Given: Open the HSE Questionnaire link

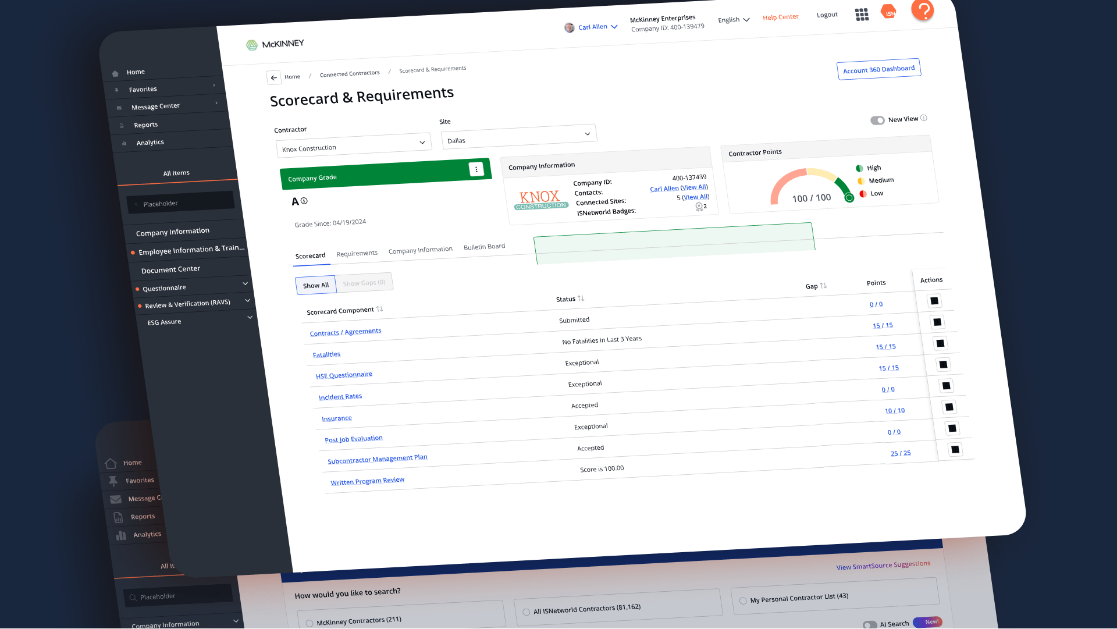Looking at the screenshot, I should 344,375.
